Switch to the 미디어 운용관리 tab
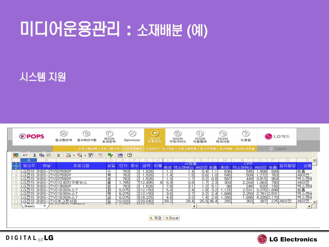The width and height of the screenshot is (329, 247). coord(155,137)
